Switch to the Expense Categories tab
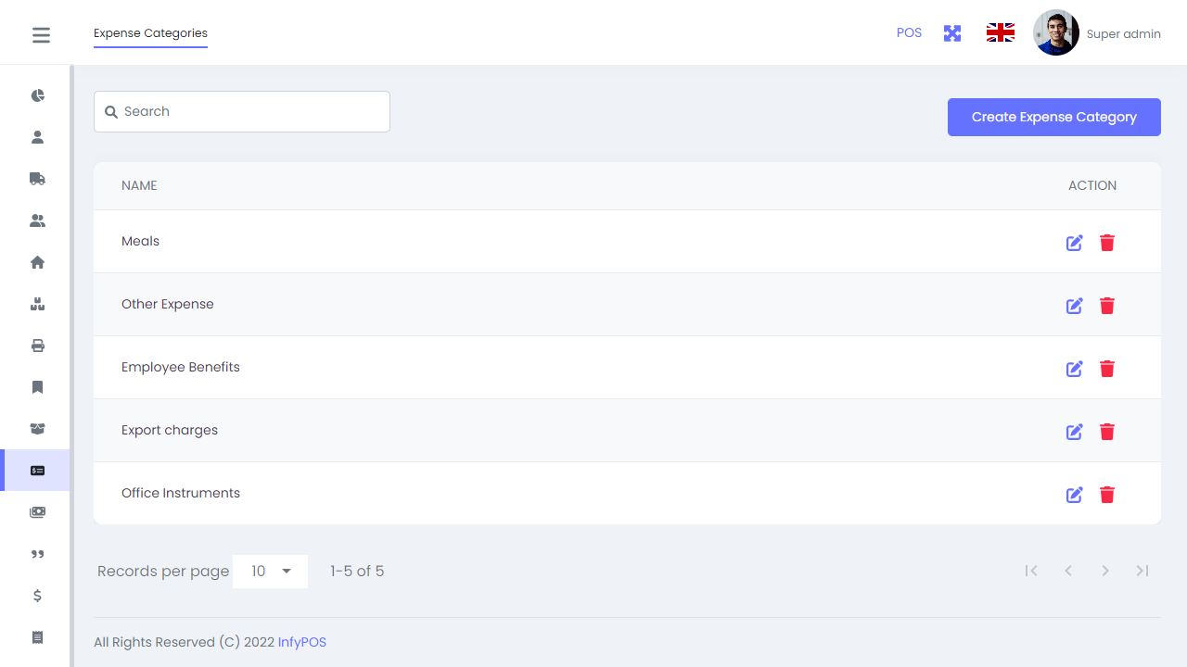This screenshot has height=667, width=1187. (150, 33)
